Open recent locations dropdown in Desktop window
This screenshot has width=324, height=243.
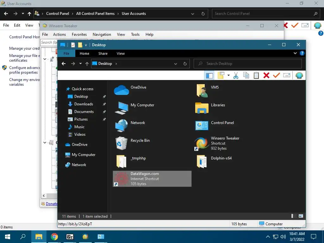(x=80, y=64)
